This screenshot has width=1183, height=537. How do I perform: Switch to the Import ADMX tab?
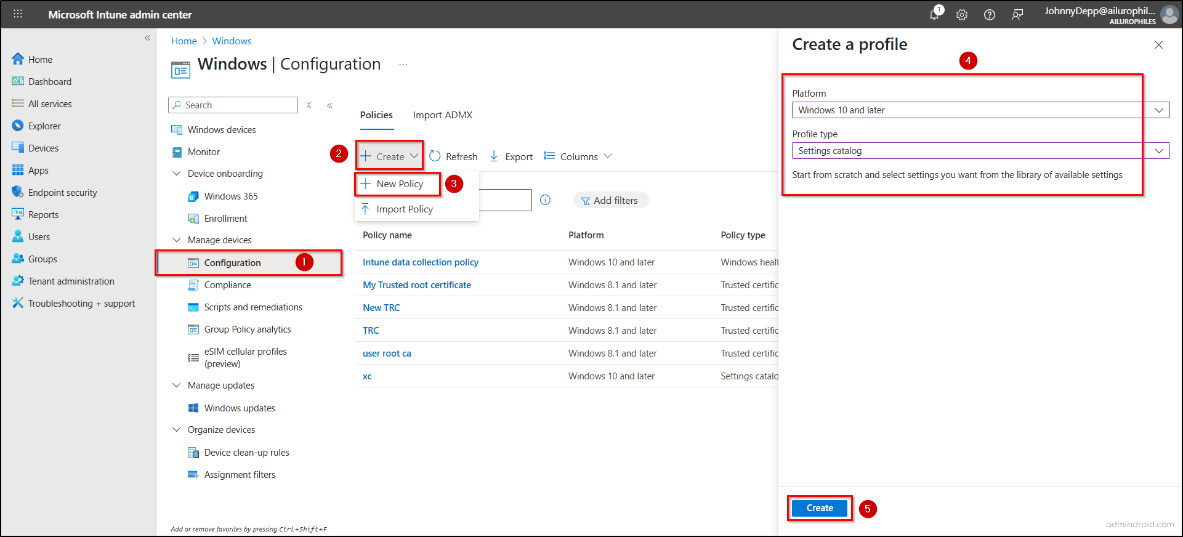pyautogui.click(x=442, y=115)
